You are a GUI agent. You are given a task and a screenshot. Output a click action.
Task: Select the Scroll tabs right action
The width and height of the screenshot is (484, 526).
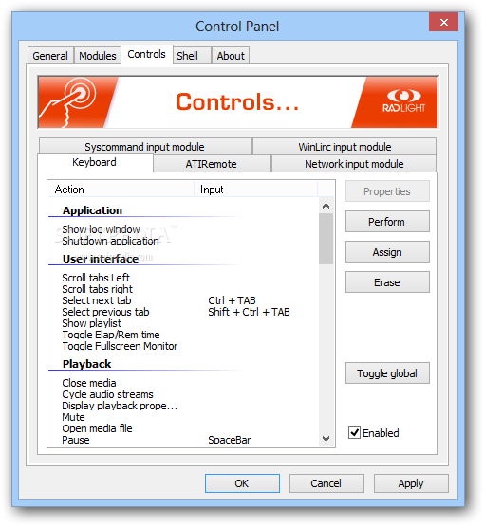coord(98,289)
